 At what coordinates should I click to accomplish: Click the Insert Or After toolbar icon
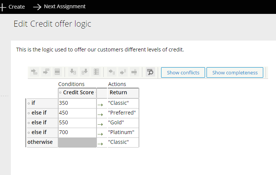pos(123,72)
